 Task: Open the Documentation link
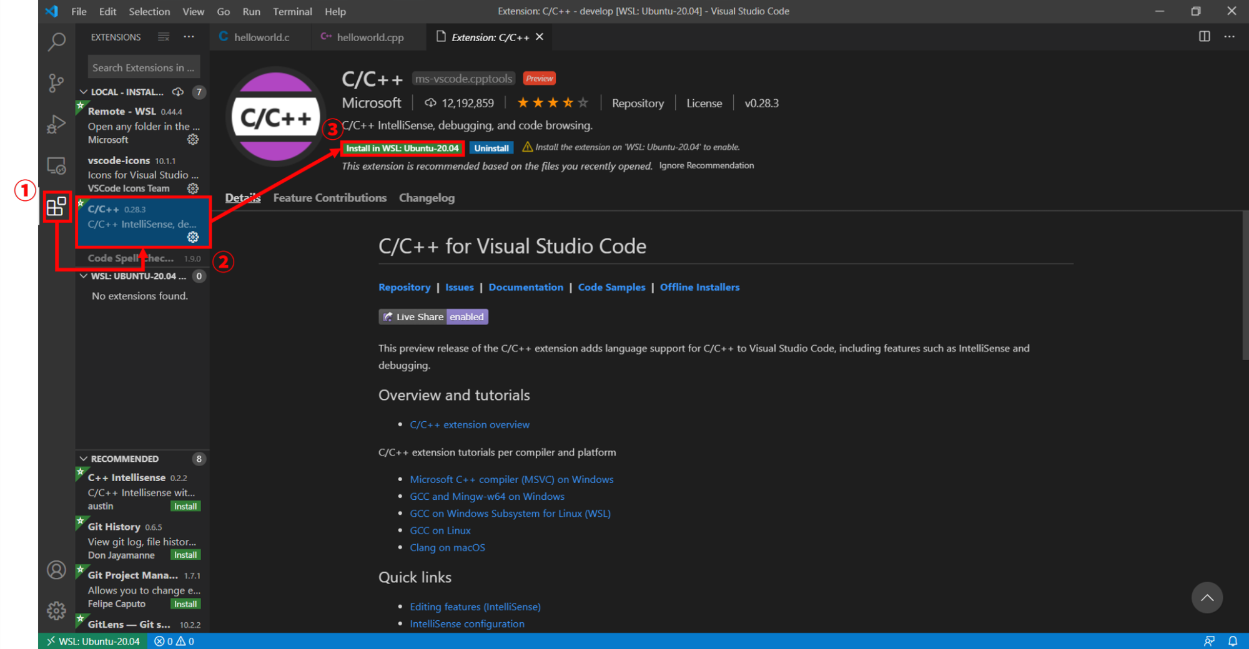pos(526,287)
